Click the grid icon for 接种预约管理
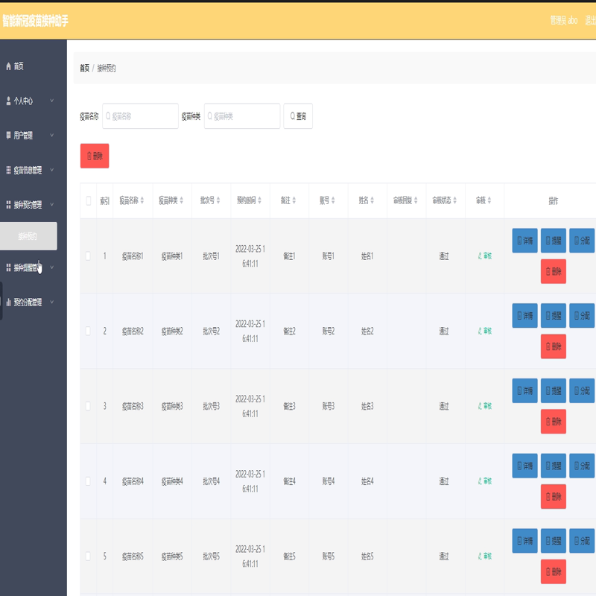The image size is (596, 596). pyautogui.click(x=8, y=204)
